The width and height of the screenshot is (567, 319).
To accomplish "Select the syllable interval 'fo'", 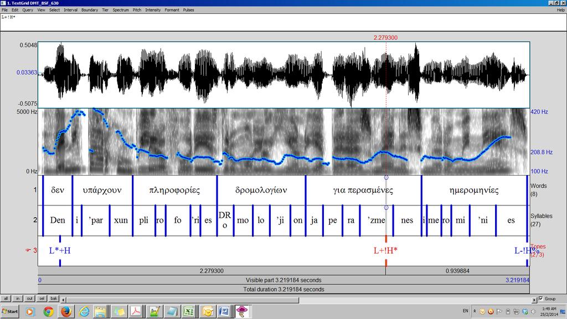I will coord(178,220).
